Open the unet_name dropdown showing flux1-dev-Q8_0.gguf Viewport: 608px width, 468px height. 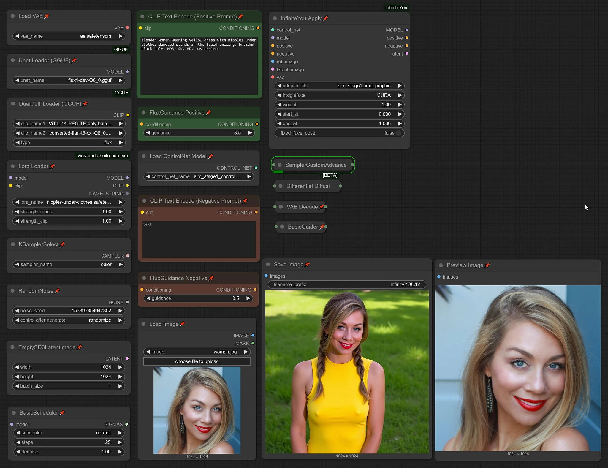69,80
